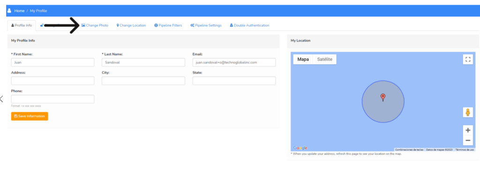Zoom in on the map

468,130
